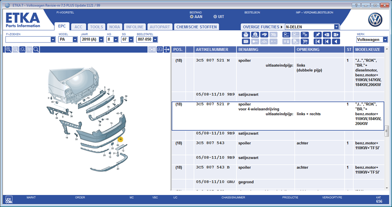
Task: Click the split-panel layout icon
Action: pos(160,50)
